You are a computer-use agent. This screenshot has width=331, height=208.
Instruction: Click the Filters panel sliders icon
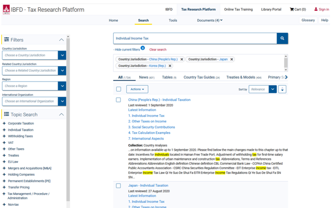click(7, 40)
